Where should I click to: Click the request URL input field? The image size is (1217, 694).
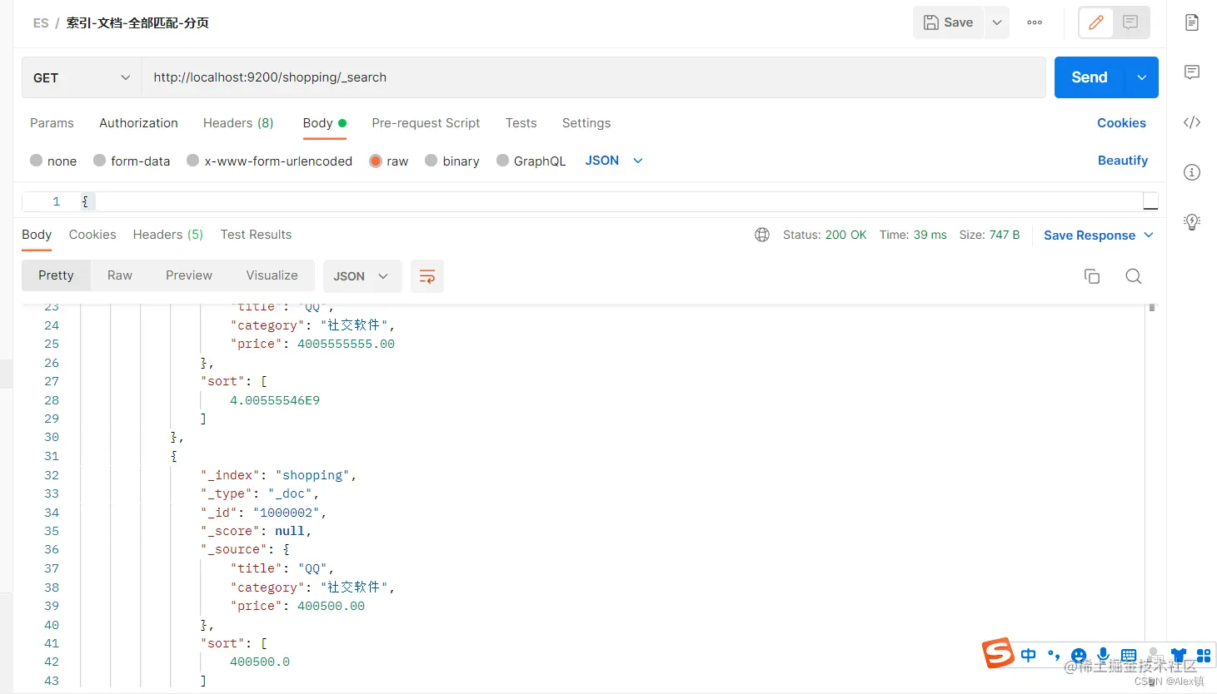click(594, 77)
